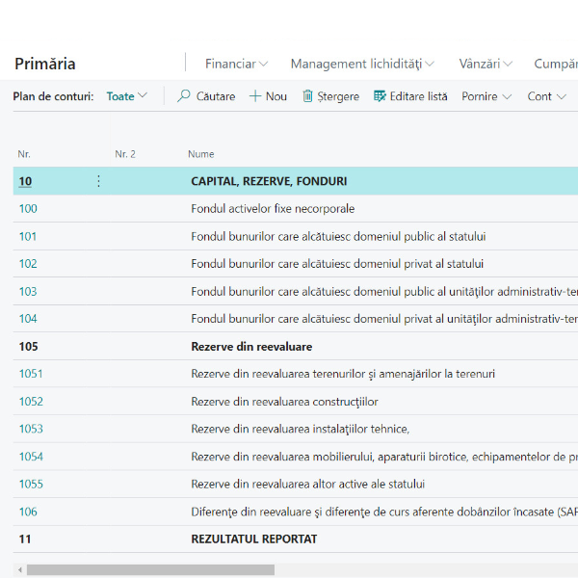578x578 pixels.
Task: Click the Nou button label
Action: click(x=276, y=96)
